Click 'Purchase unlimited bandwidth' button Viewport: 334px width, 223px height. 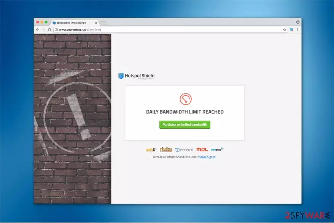pyautogui.click(x=184, y=124)
